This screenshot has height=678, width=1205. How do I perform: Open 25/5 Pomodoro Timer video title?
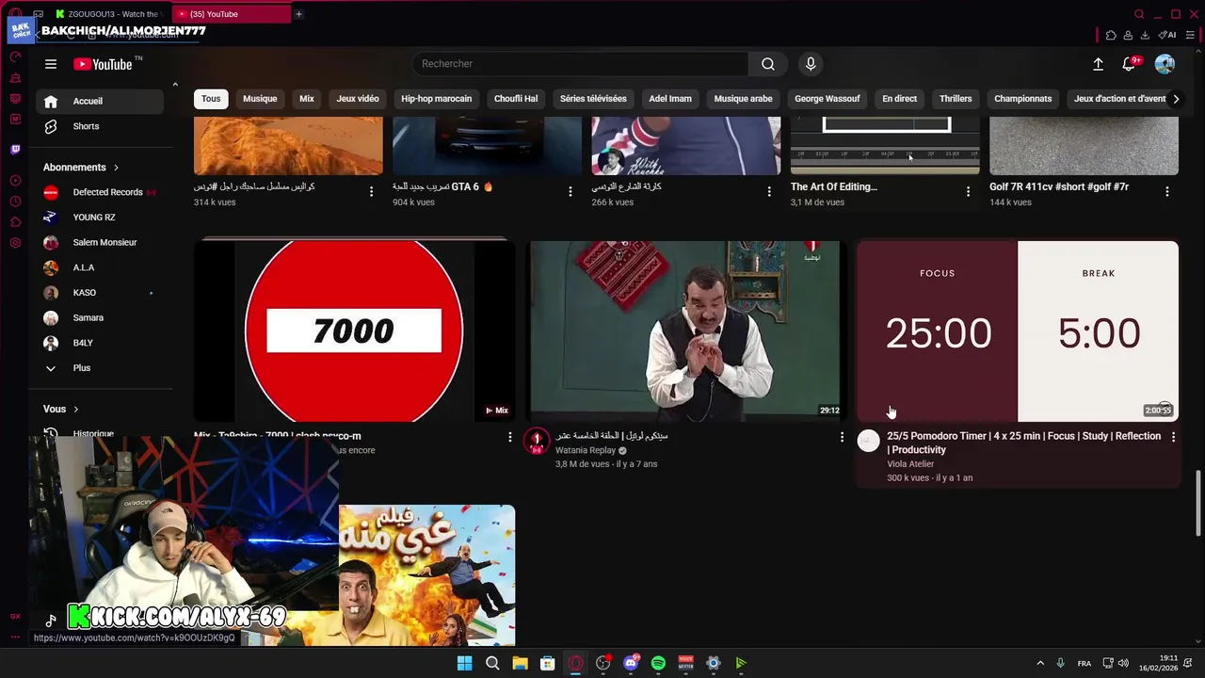[x=1023, y=443]
